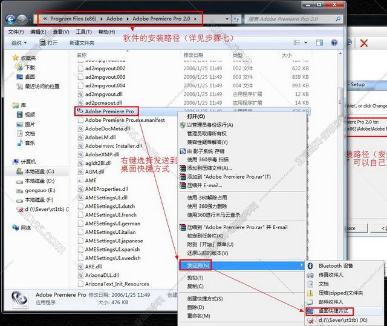Choose 重命名(M) in context menu

pyautogui.click(x=198, y=316)
